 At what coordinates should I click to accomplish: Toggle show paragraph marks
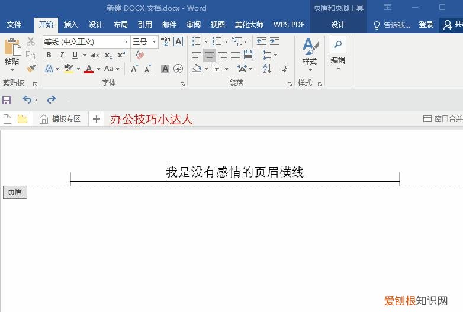pyautogui.click(x=285, y=69)
